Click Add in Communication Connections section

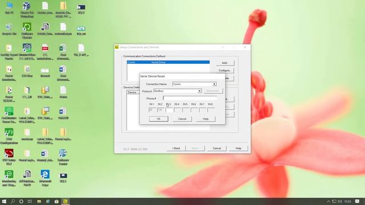click(225, 63)
